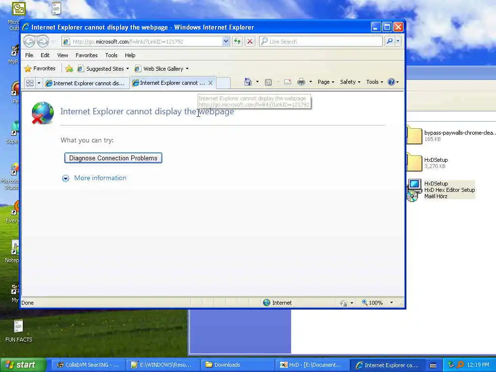The height and width of the screenshot is (372, 496).
Task: Click the RSS feeds icon
Action: tap(268, 82)
